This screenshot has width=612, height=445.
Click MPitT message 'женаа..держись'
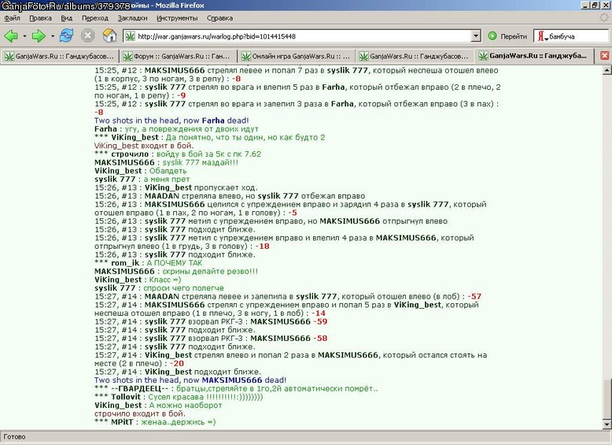(x=179, y=422)
